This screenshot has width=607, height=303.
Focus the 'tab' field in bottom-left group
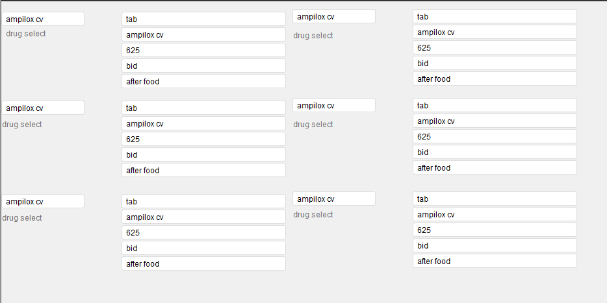(203, 201)
